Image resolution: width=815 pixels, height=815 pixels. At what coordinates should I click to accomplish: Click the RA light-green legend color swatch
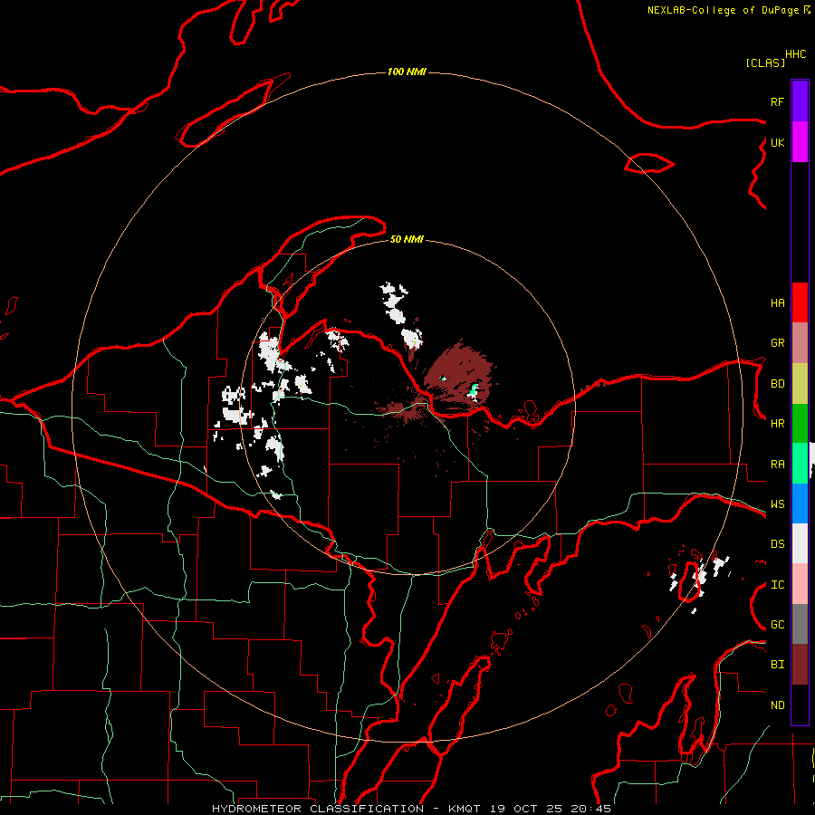point(800,464)
